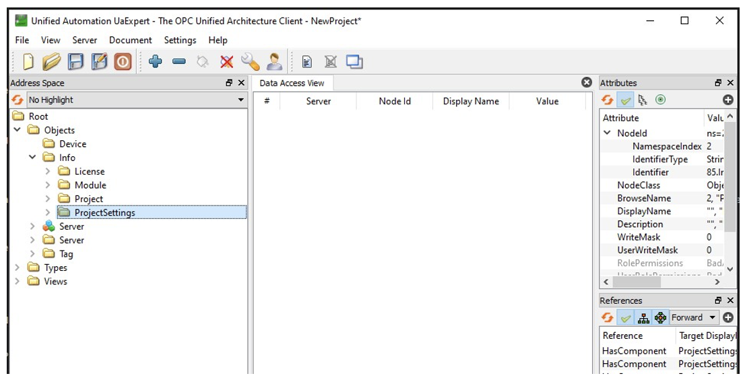Click the user identity person icon
745x380 pixels.
tap(274, 62)
